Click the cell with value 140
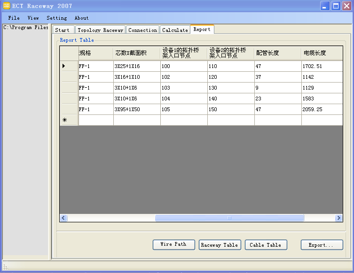 [231, 99]
